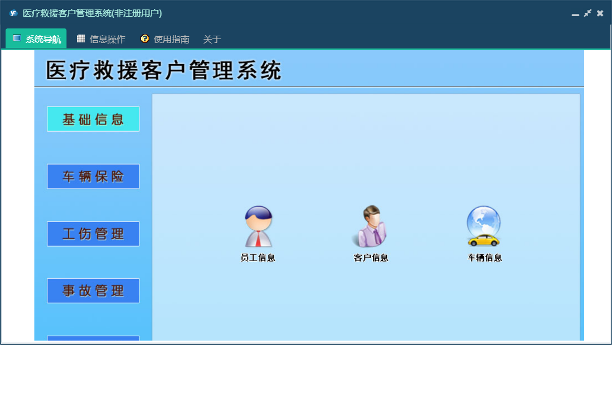The height and width of the screenshot is (406, 612).
Task: Click the restore window pin icon
Action: click(587, 13)
